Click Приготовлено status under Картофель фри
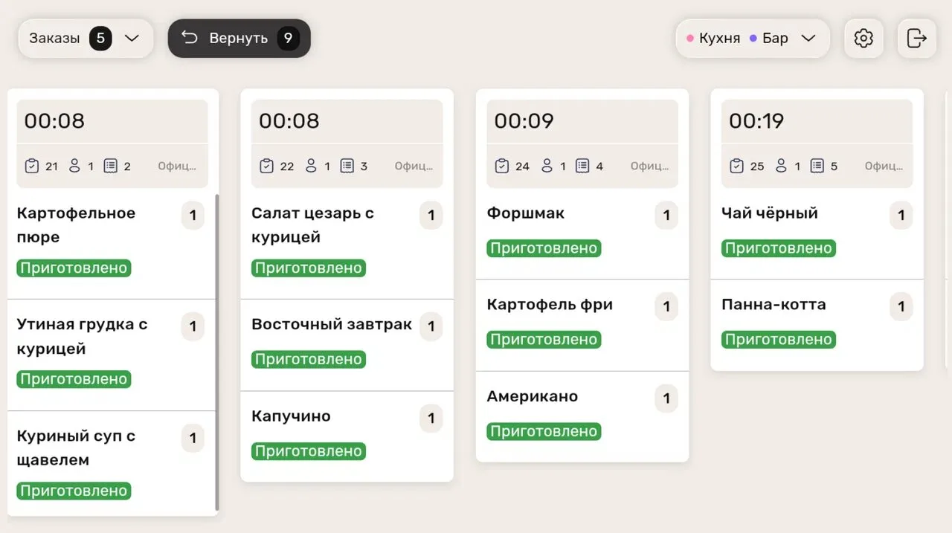 click(x=544, y=340)
